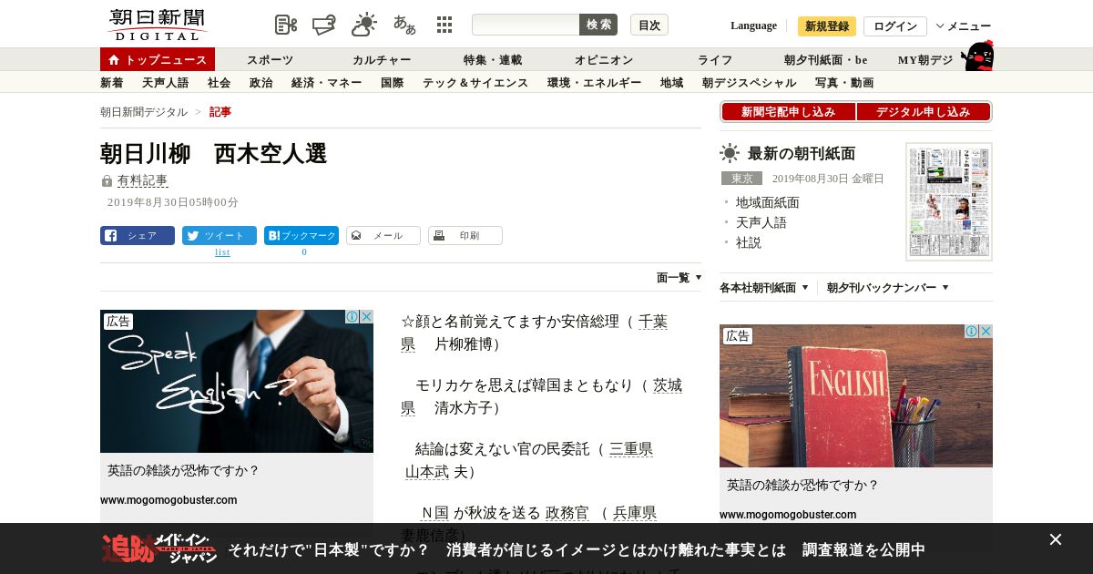
Task: Open the grid apps menu icon
Action: (444, 25)
